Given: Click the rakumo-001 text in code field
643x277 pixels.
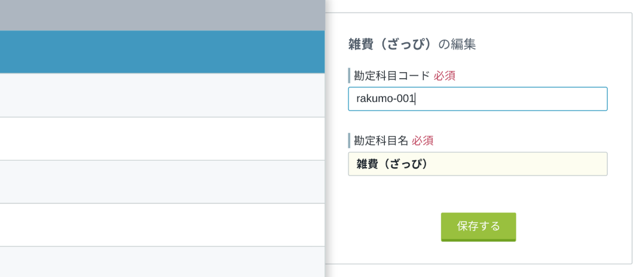Looking at the screenshot, I should (385, 99).
